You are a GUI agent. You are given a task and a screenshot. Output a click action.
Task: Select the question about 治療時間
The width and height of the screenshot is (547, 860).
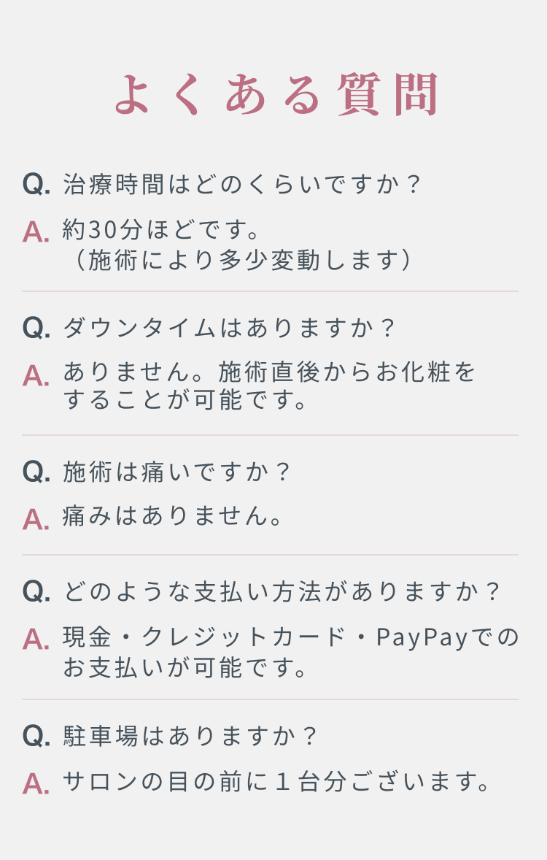pyautogui.click(x=241, y=184)
